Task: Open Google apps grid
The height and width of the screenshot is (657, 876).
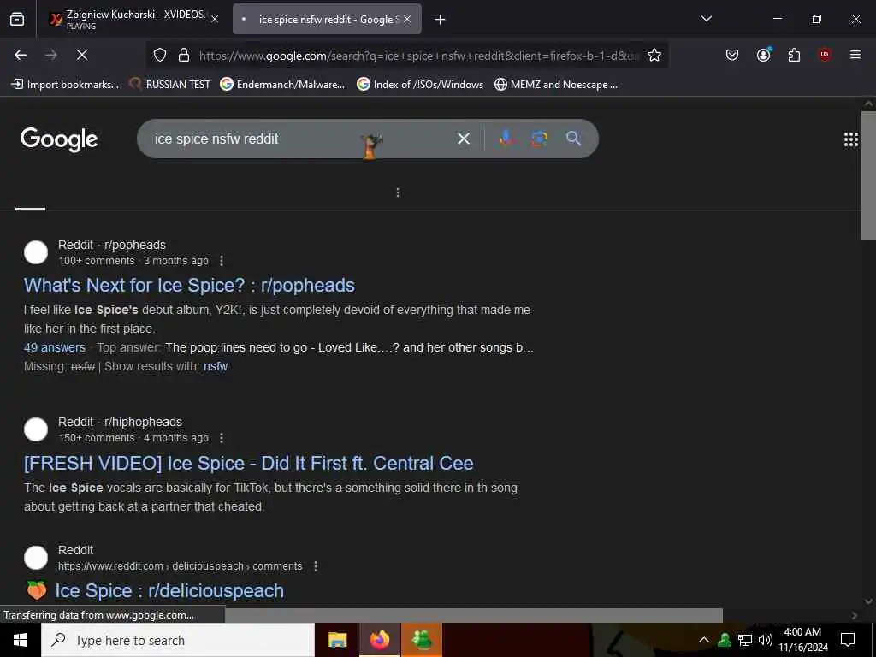Action: point(851,139)
